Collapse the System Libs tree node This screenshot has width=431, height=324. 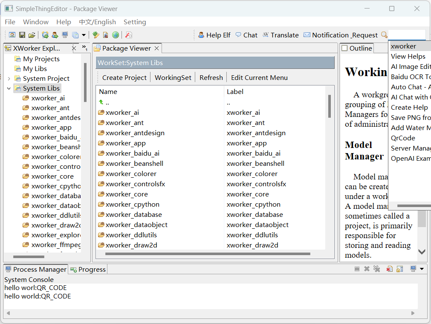pos(9,88)
